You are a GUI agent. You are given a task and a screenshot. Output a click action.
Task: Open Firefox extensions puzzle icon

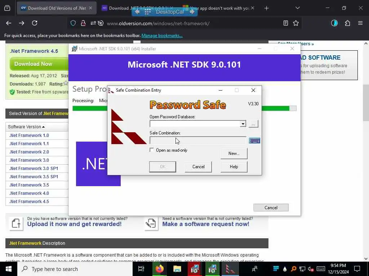click(347, 23)
